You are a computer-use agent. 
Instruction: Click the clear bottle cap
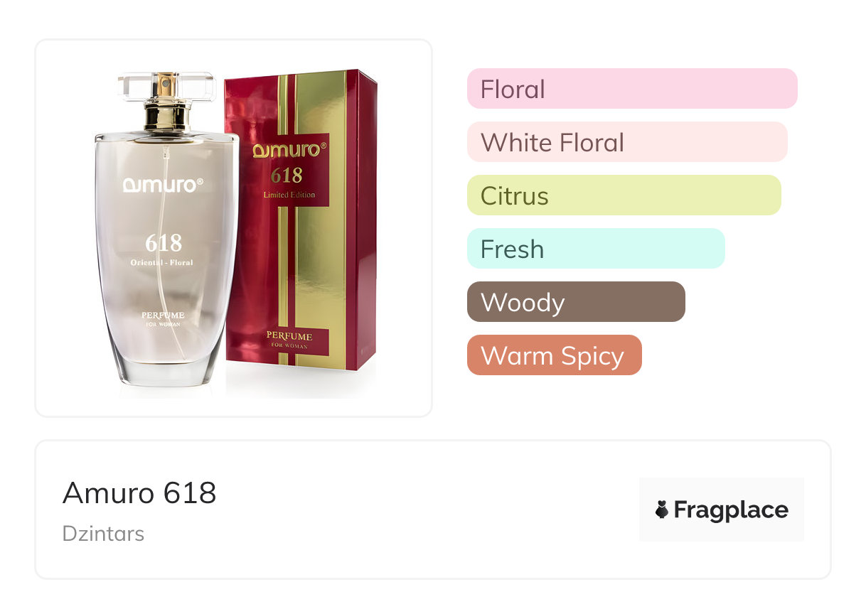pos(166,87)
